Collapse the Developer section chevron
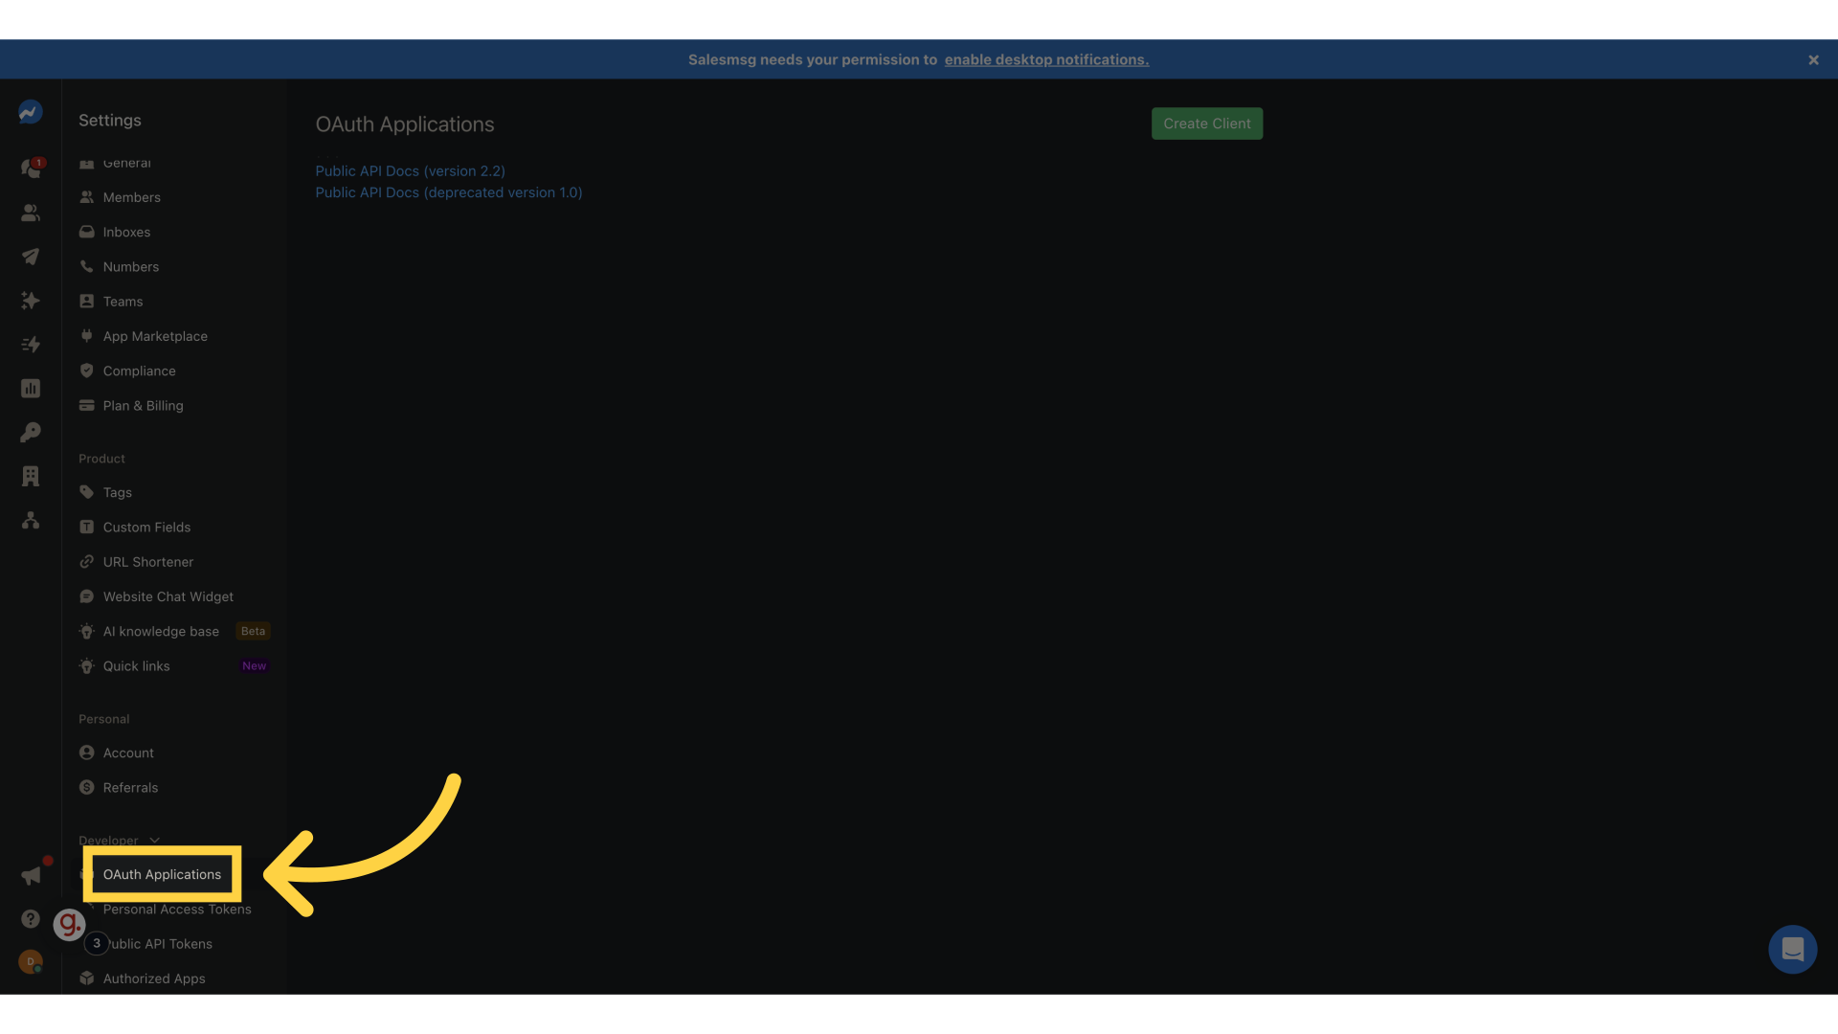1838x1034 pixels. click(155, 841)
